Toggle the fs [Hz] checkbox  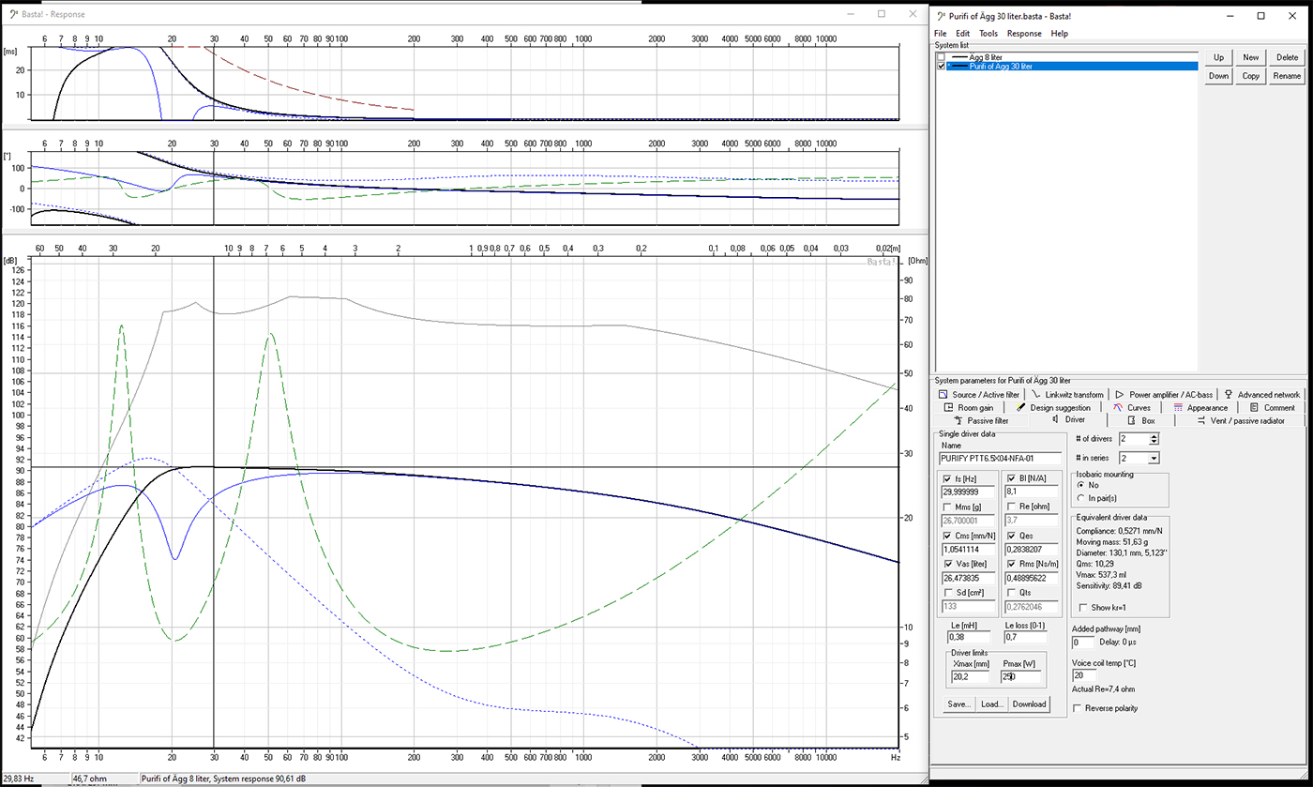pyautogui.click(x=947, y=479)
